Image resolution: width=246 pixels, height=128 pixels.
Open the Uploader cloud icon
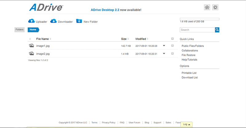[x=31, y=21]
